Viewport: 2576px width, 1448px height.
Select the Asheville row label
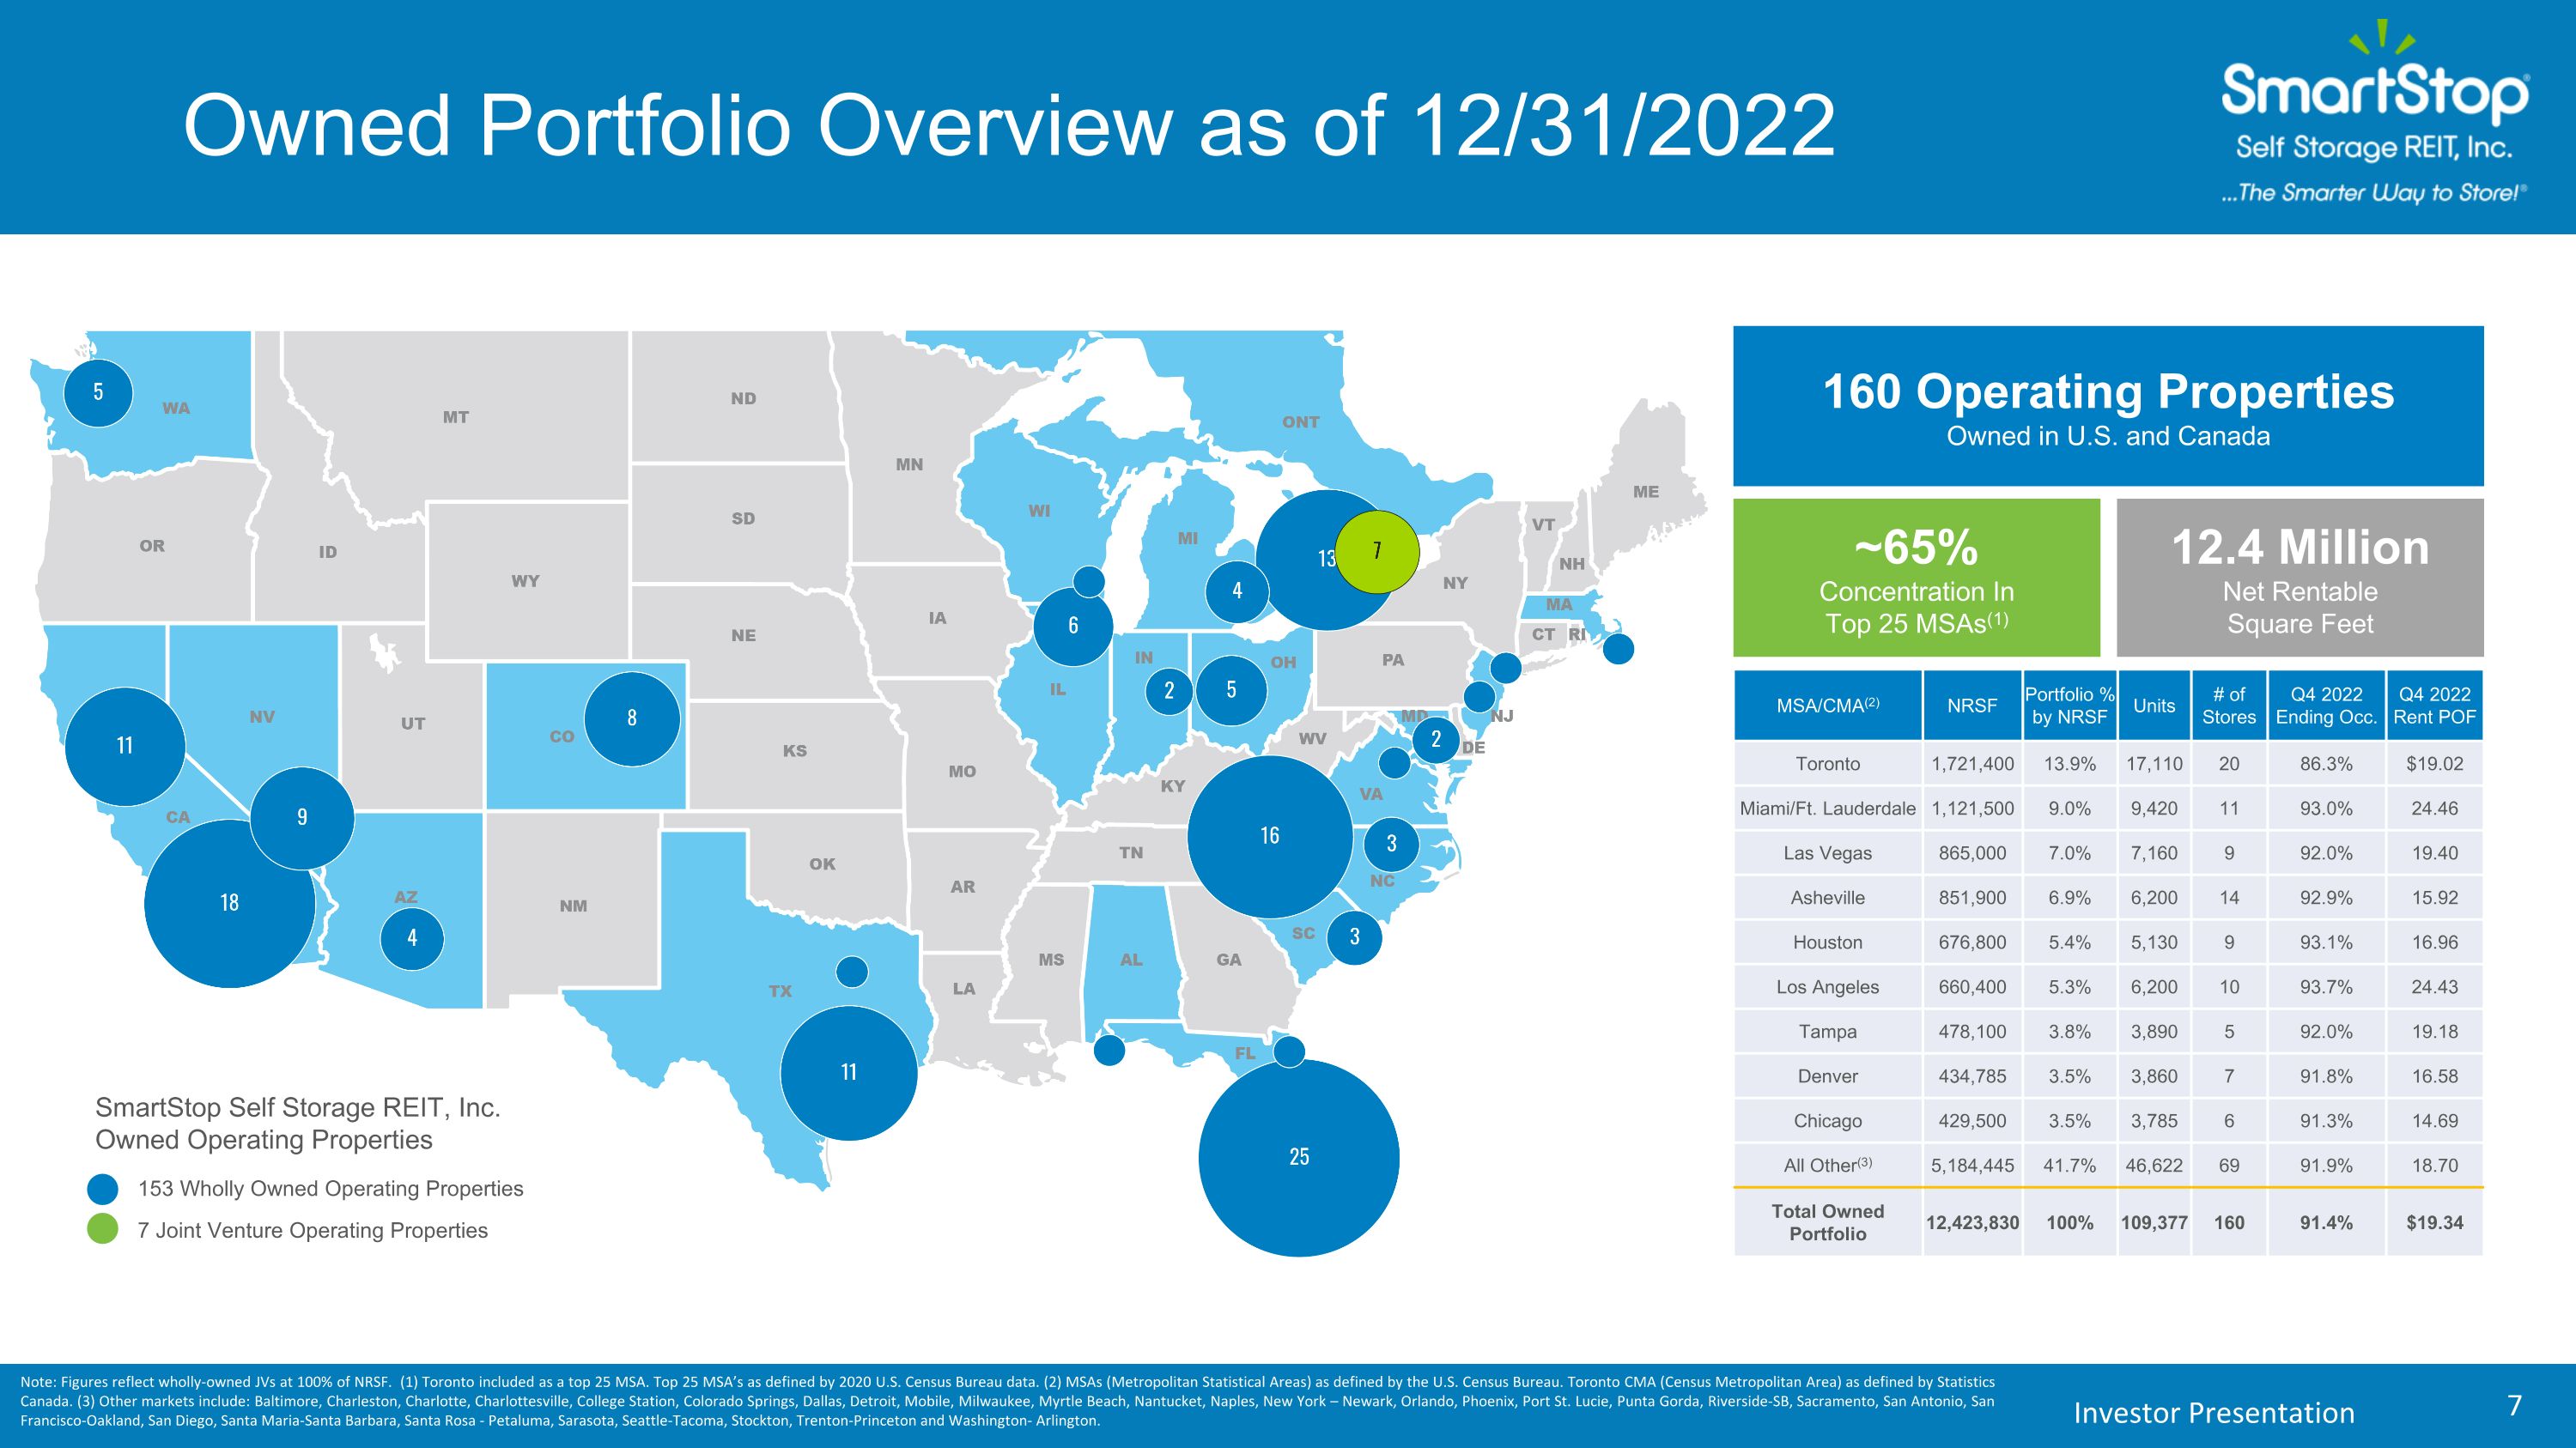tap(1828, 899)
